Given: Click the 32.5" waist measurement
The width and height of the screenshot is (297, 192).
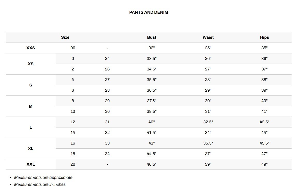Looking at the screenshot, I should (208, 122).
